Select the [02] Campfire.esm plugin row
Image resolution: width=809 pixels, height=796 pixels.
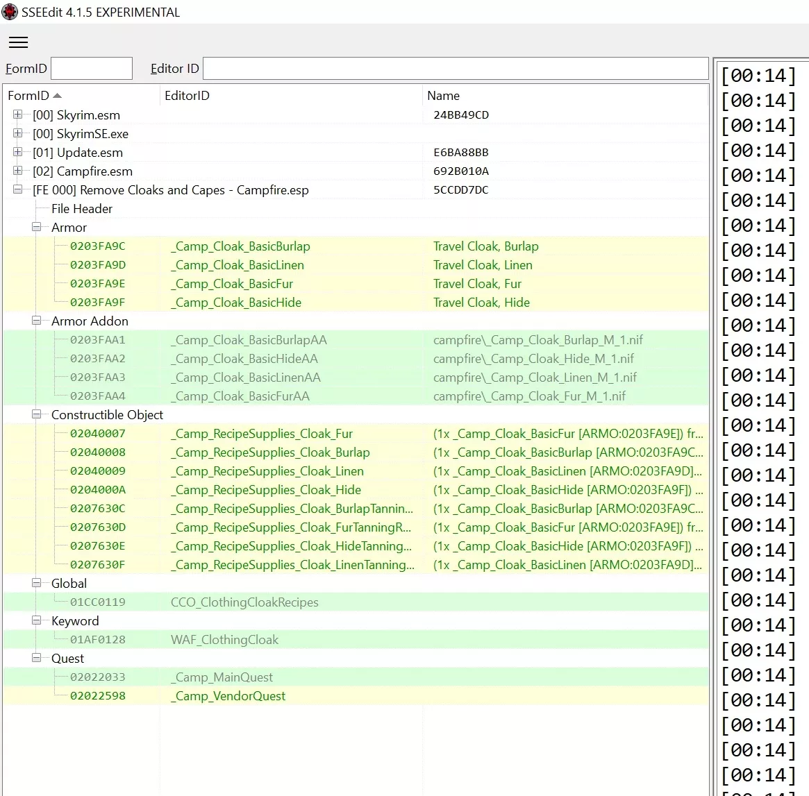(356, 171)
